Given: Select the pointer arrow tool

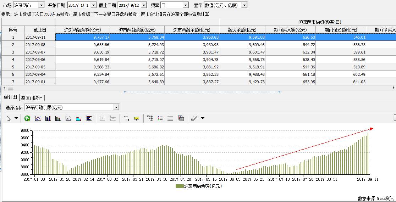Looking at the screenshot, I should (9, 118).
